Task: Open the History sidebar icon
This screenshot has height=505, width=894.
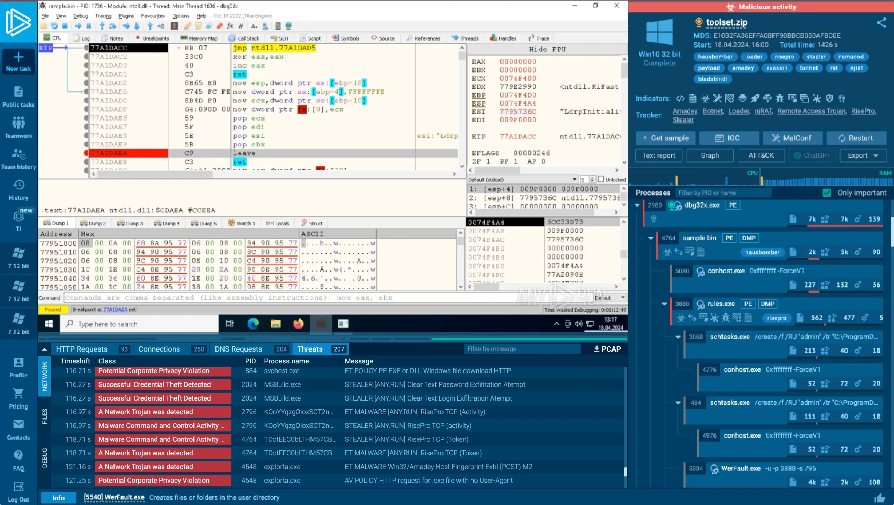Action: 19,185
